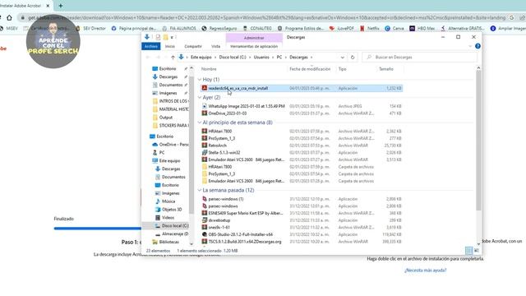Open the Archivo ribbon tab
The height and width of the screenshot is (296, 526).
151,46
